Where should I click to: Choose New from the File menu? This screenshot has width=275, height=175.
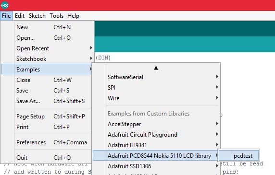pyautogui.click(x=47, y=27)
